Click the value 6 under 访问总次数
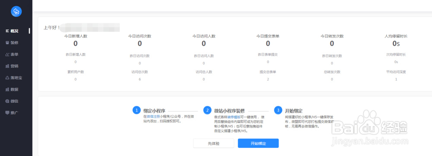The image size is (432, 156). [x=140, y=79]
